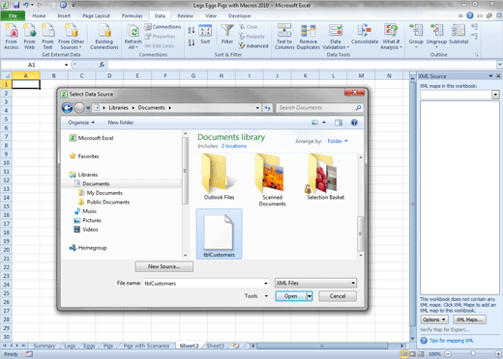Switch to the Pigs with Scenarios sheet
503x359 pixels.
click(x=146, y=345)
